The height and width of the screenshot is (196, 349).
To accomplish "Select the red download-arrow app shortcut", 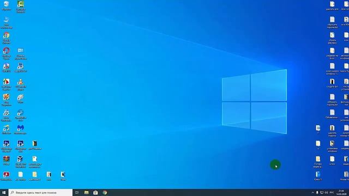I will pos(6,176).
